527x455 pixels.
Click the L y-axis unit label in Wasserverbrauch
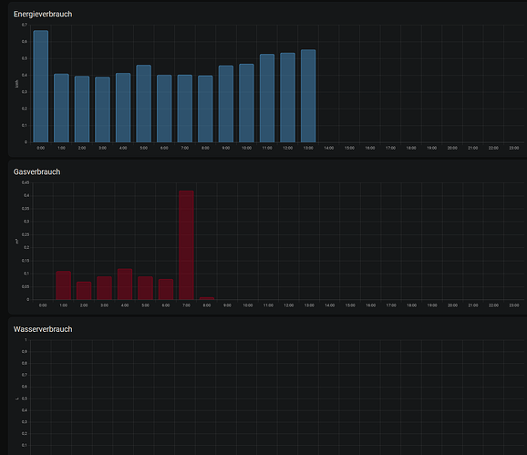click(x=16, y=398)
